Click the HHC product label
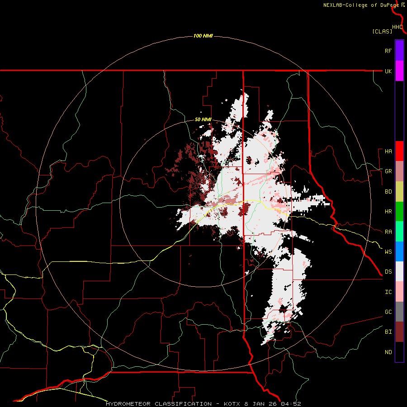Screen dimensions: 407x407 click(x=398, y=27)
